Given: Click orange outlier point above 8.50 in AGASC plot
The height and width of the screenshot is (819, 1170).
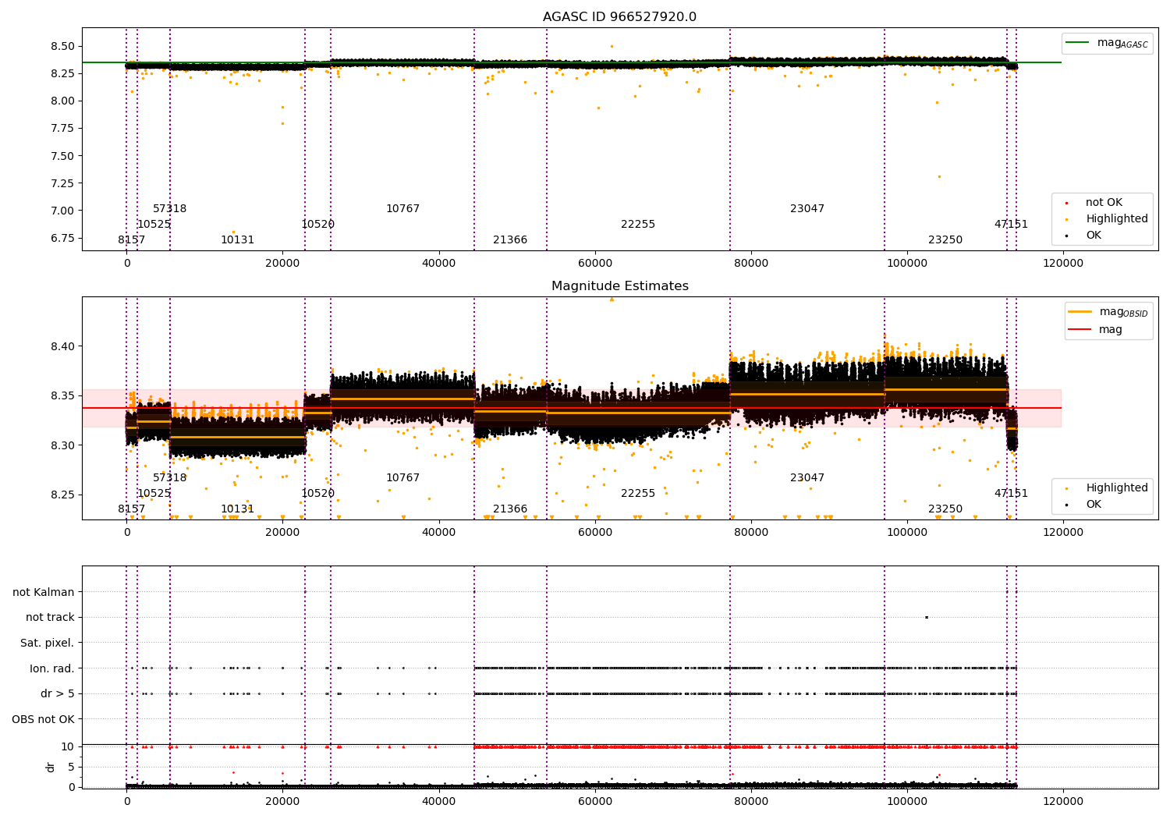Looking at the screenshot, I should [612, 46].
